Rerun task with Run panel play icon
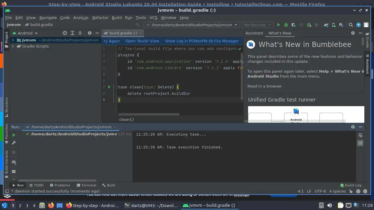The height and width of the screenshot is (210, 374). pos(14,135)
